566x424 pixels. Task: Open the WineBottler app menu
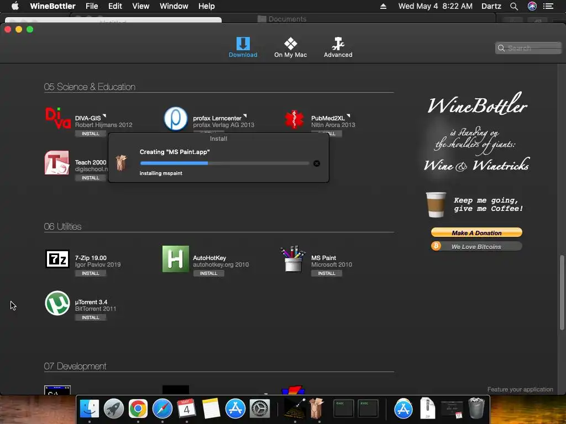[53, 6]
